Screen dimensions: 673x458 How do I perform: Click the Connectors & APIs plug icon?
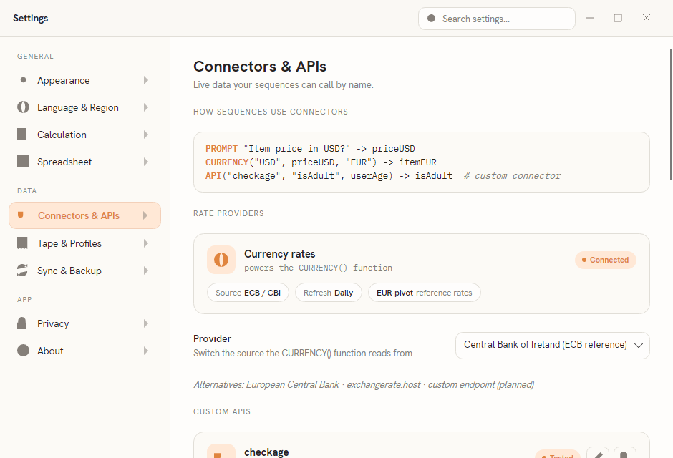(21, 215)
